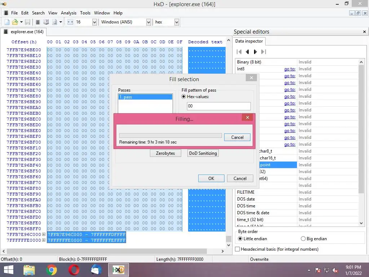Open the Windows Start button
The image size is (369, 277).
click(9, 270)
